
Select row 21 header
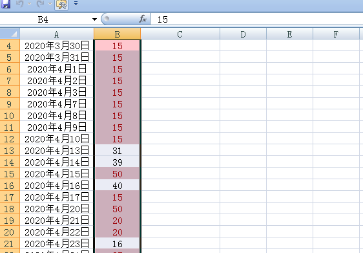[x=10, y=243]
